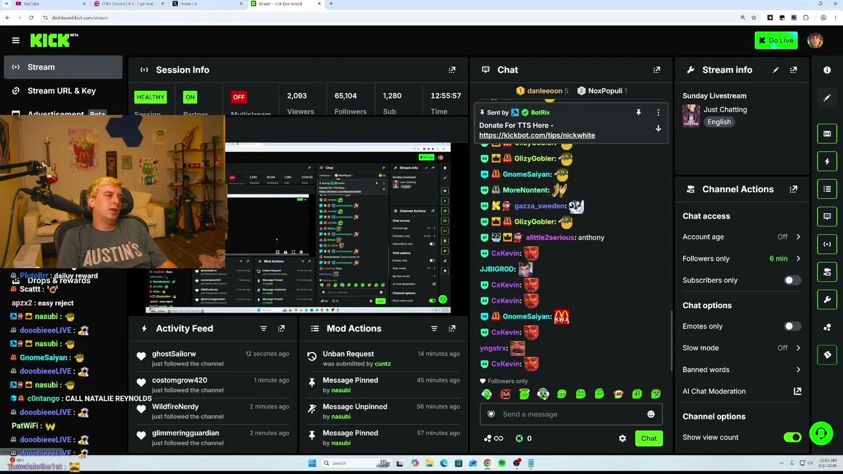Image resolution: width=843 pixels, height=474 pixels.
Task: Toggle Emotes only chat
Action: coord(792,327)
